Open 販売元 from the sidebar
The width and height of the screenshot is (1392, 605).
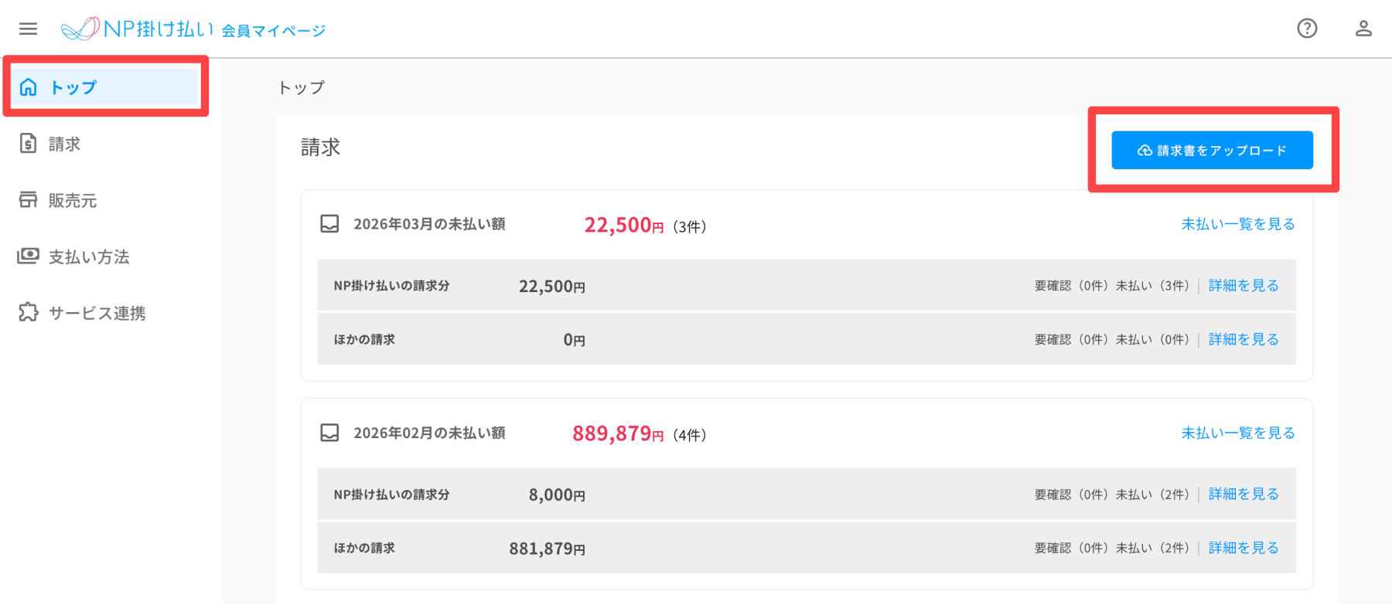click(73, 201)
